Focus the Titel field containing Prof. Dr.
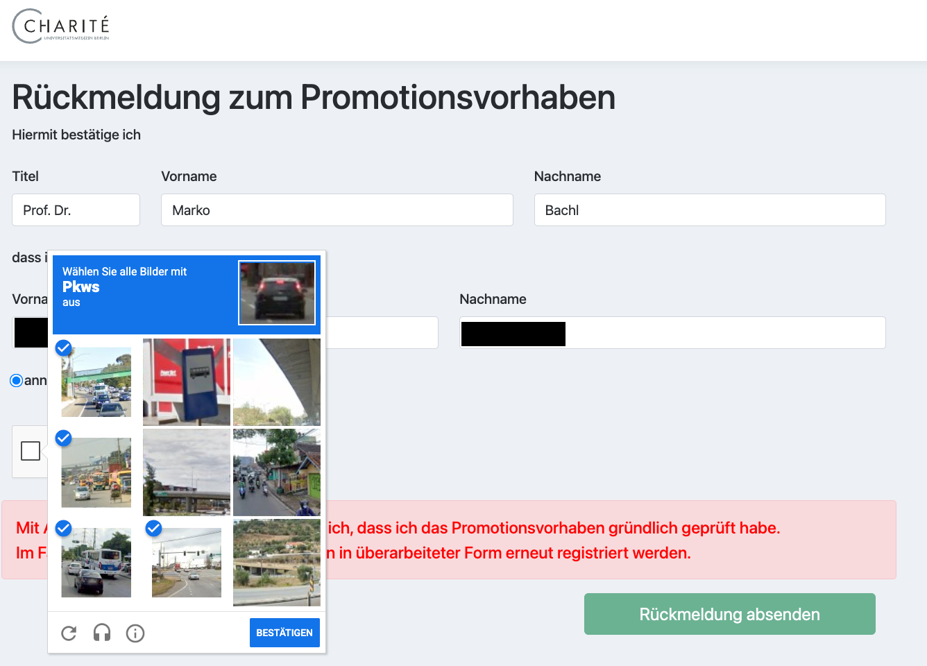The width and height of the screenshot is (927, 666). pos(76,210)
